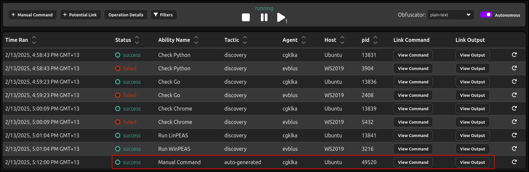Stop the running operation

pyautogui.click(x=246, y=17)
